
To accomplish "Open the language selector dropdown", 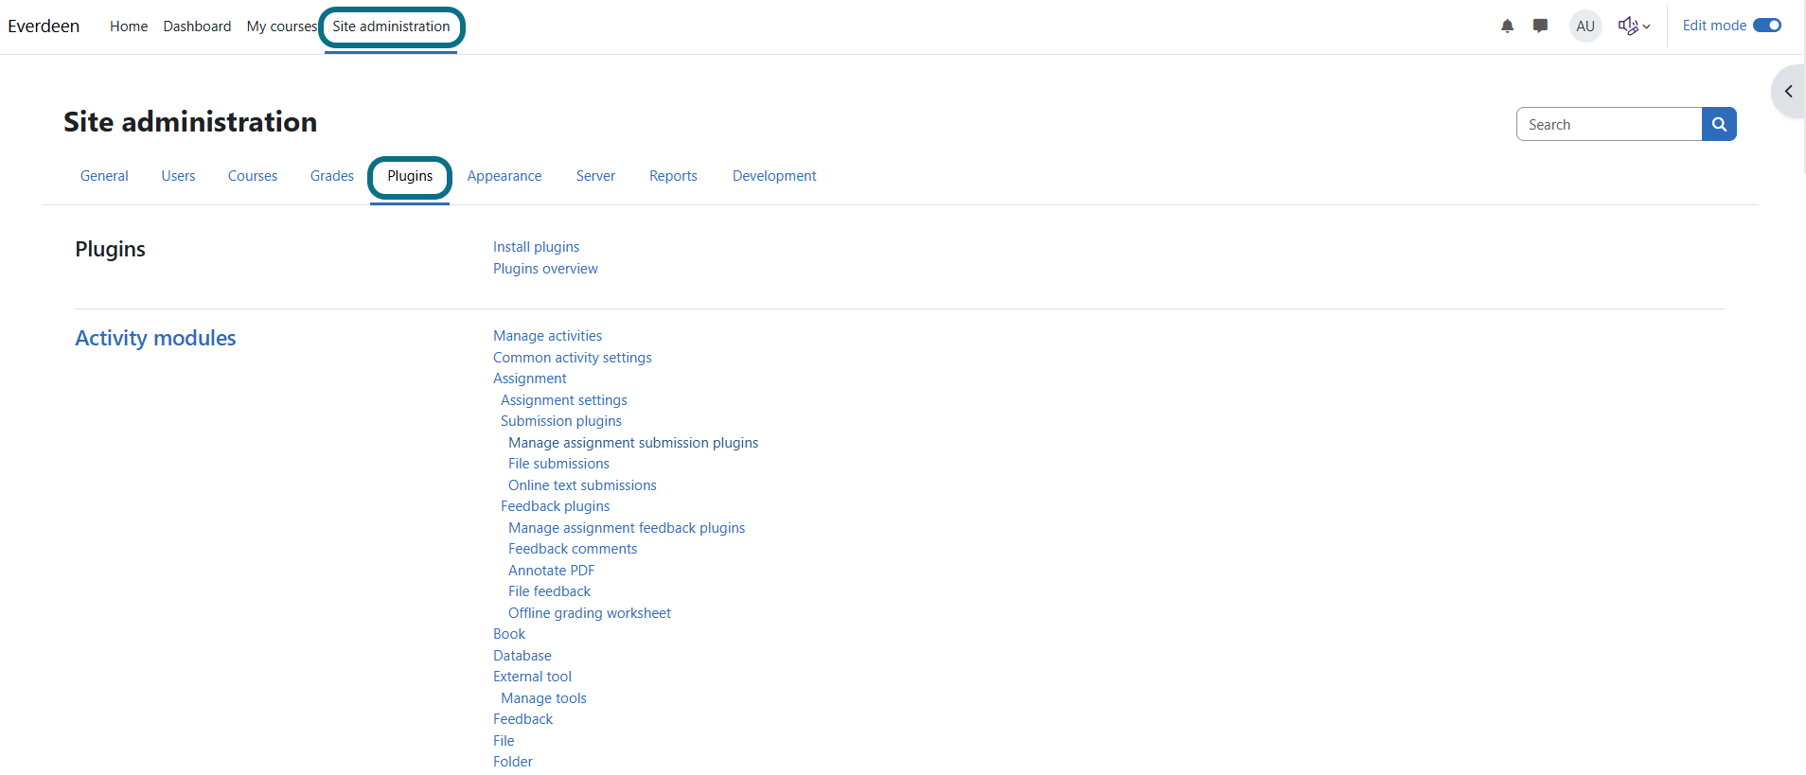I will (1634, 26).
